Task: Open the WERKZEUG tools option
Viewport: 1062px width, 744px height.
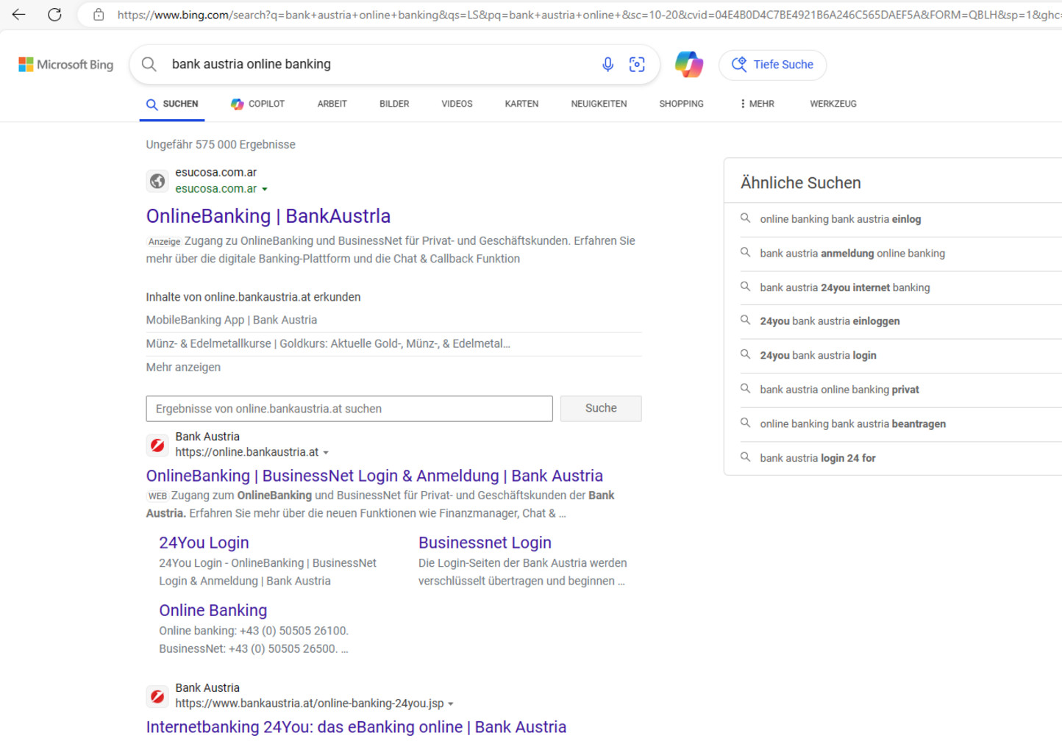Action: pyautogui.click(x=833, y=104)
